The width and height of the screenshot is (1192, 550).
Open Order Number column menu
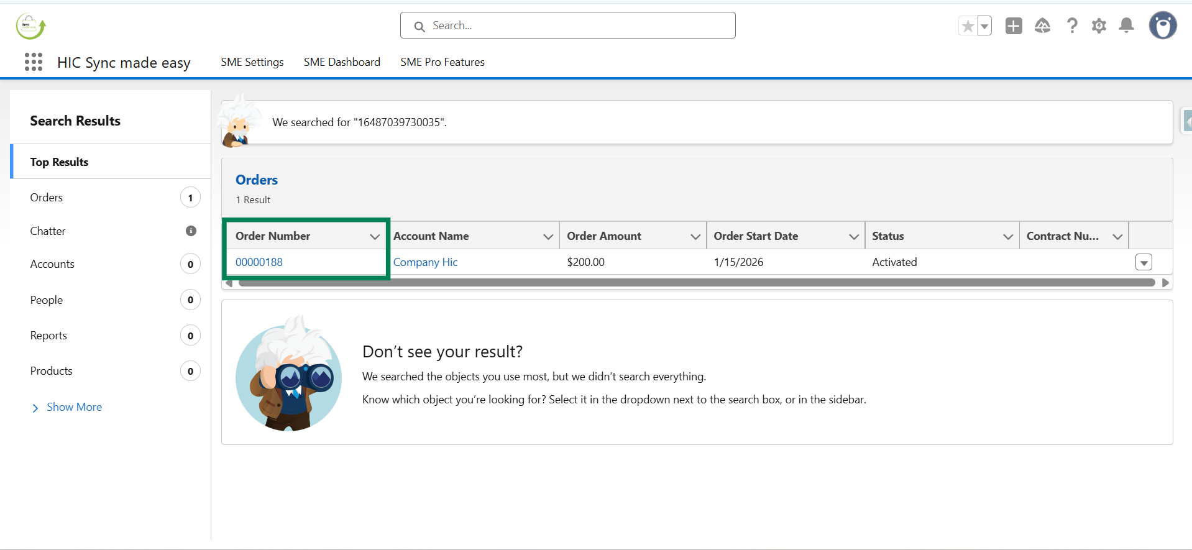[x=375, y=236]
